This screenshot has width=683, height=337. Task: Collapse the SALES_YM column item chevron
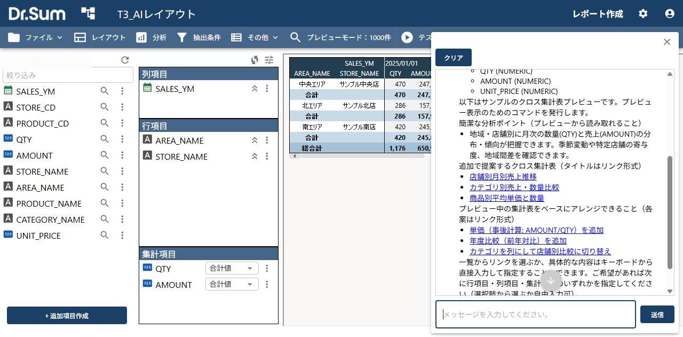pyautogui.click(x=255, y=89)
